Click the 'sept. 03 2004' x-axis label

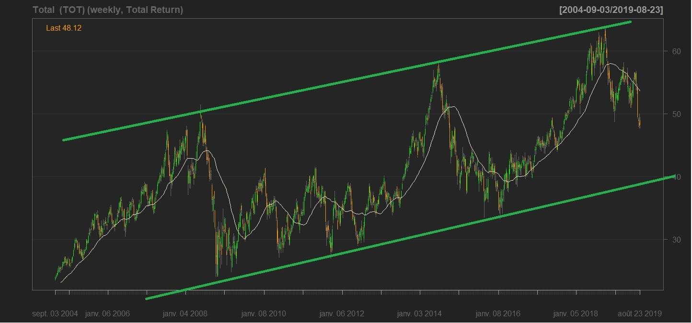tap(55, 314)
